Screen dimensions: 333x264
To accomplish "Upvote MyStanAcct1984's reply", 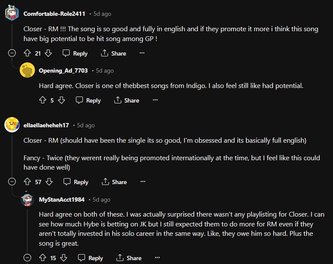I will tap(43, 258).
